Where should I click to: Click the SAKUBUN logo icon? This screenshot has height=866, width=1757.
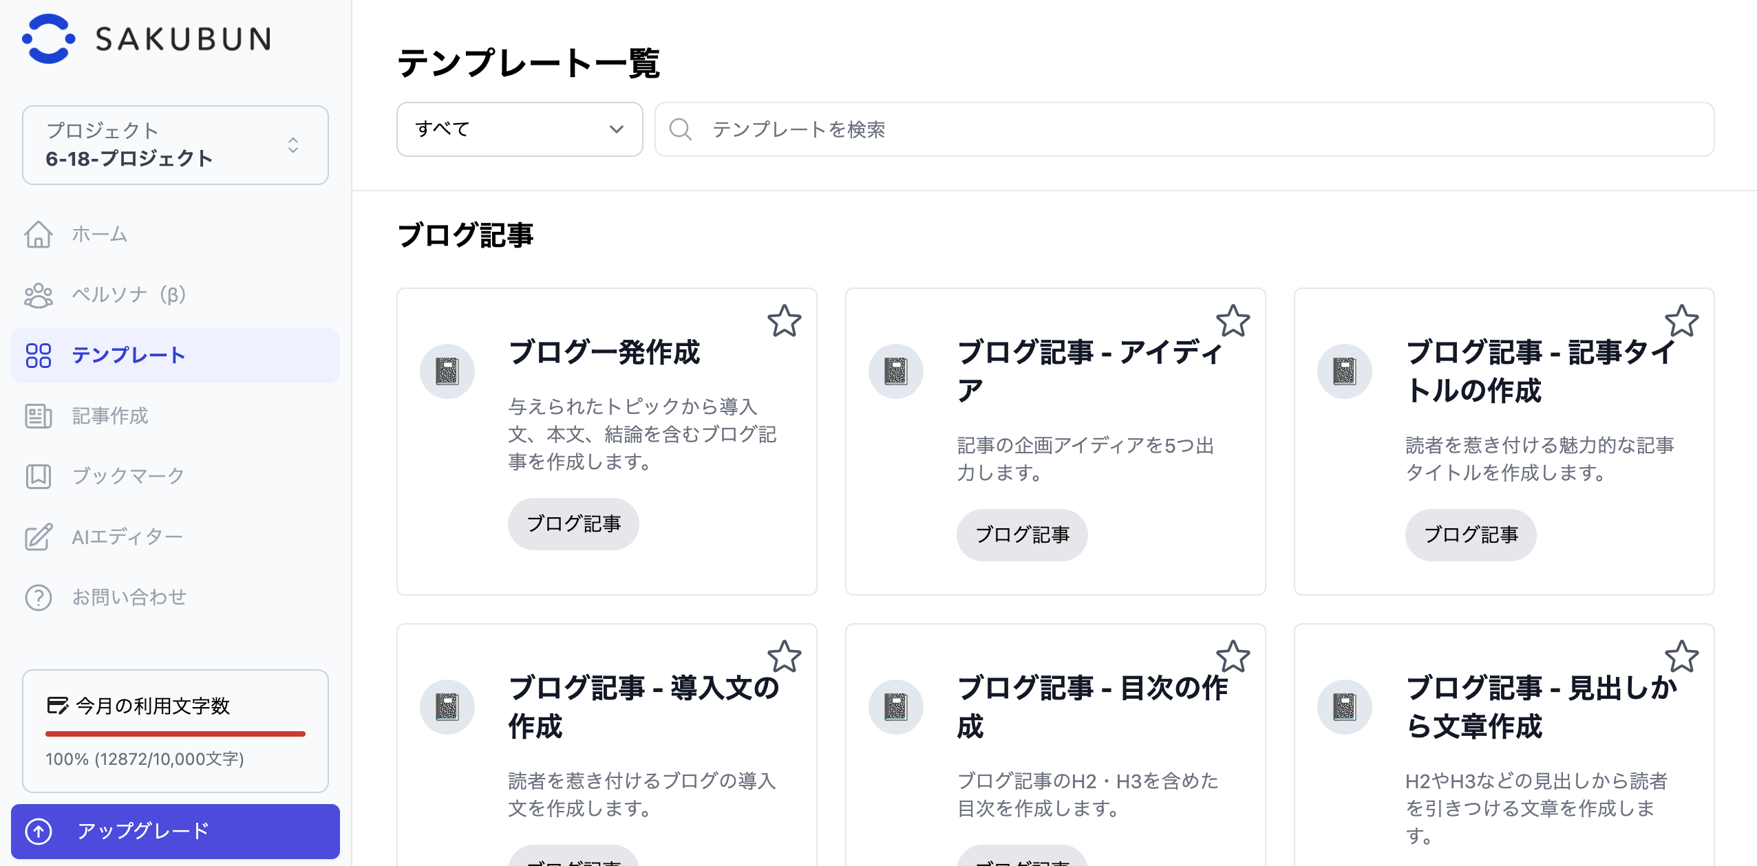pos(48,39)
